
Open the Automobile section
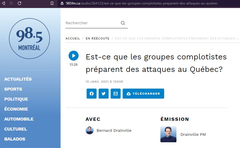[x=19, y=119]
